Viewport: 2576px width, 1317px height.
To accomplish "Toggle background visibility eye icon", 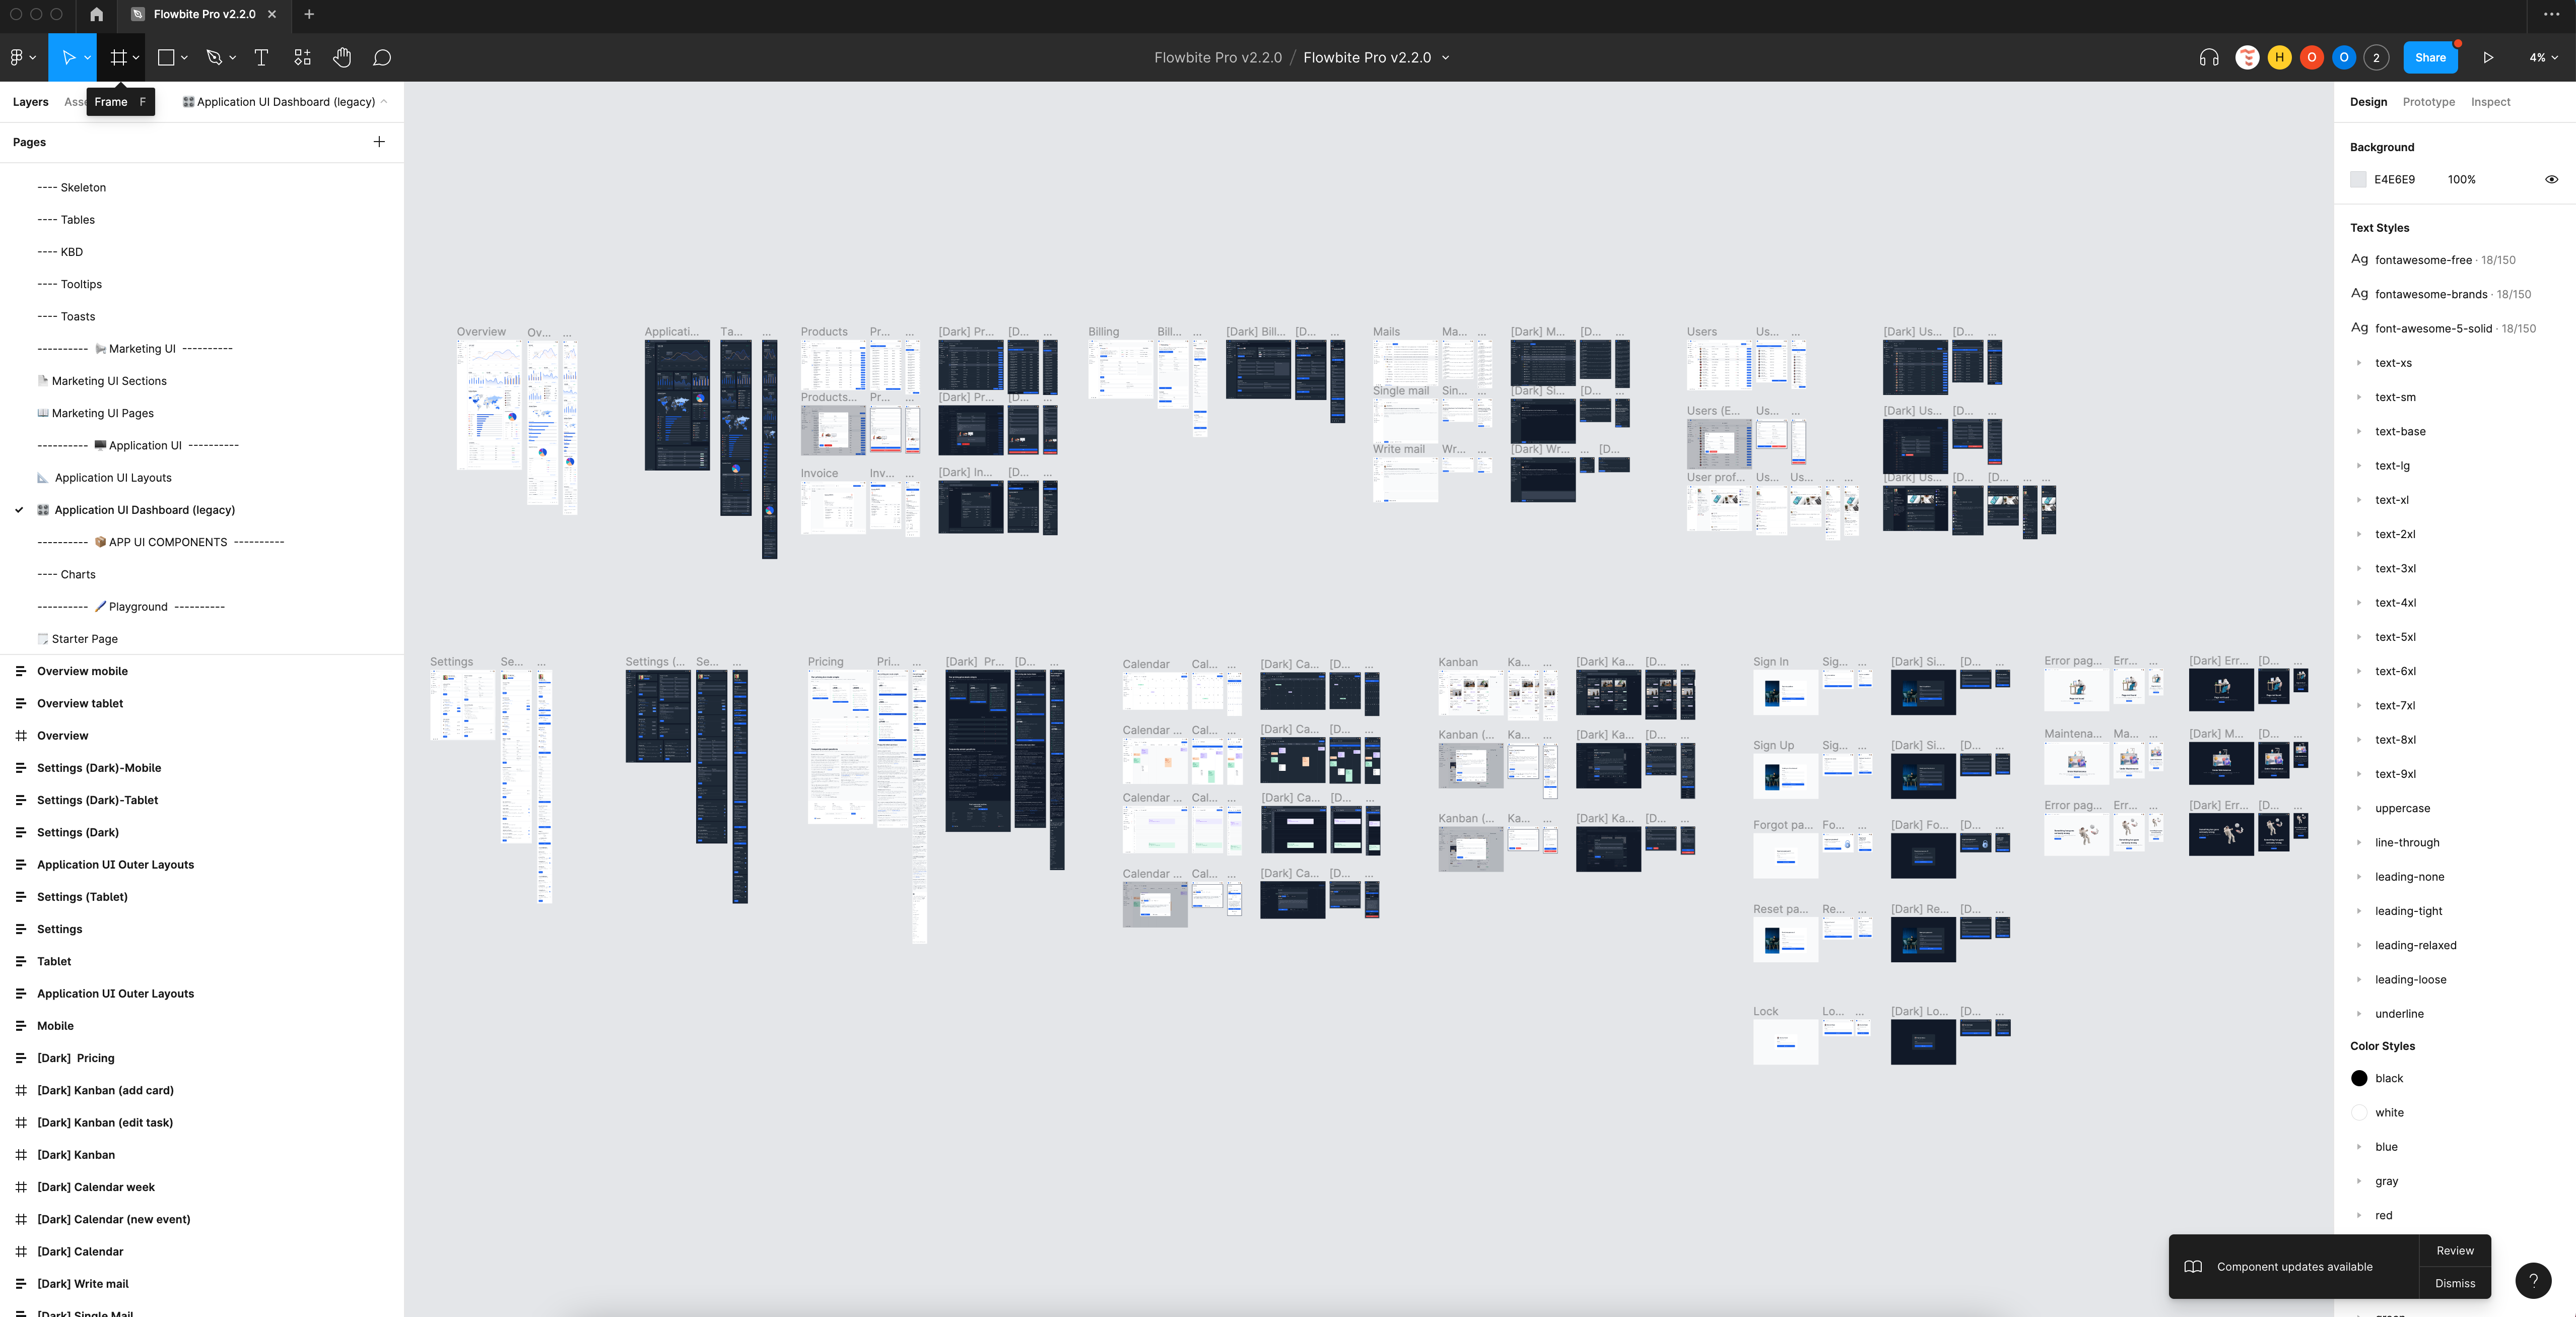I will (x=2551, y=180).
